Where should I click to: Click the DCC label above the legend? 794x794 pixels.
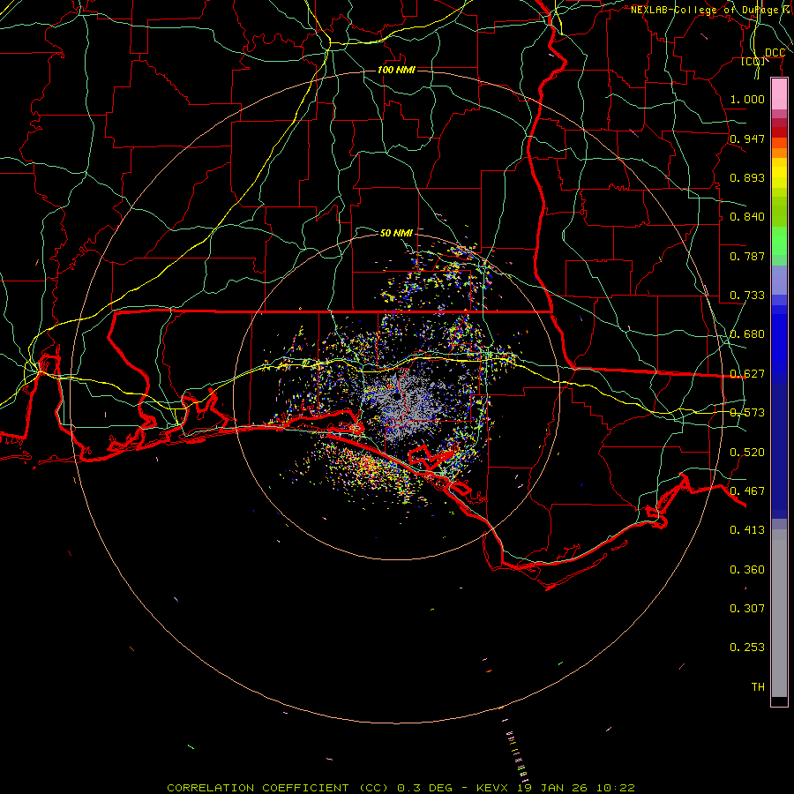[x=775, y=53]
